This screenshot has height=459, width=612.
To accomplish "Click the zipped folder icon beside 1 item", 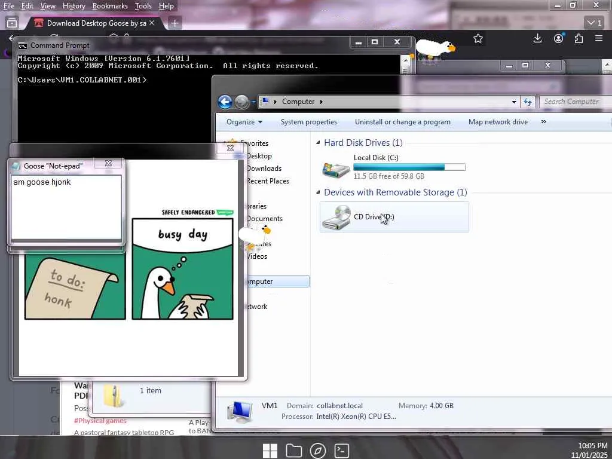I will (114, 396).
